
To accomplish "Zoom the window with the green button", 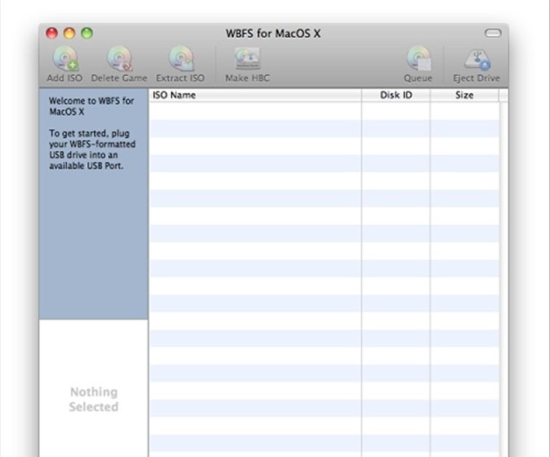I will tap(87, 33).
